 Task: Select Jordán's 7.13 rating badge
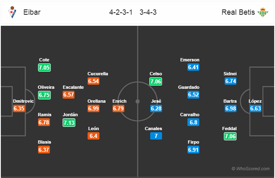[69, 123]
